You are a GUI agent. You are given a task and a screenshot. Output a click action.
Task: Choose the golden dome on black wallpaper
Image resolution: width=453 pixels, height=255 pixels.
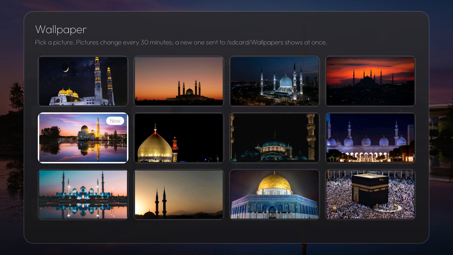pyautogui.click(x=179, y=138)
